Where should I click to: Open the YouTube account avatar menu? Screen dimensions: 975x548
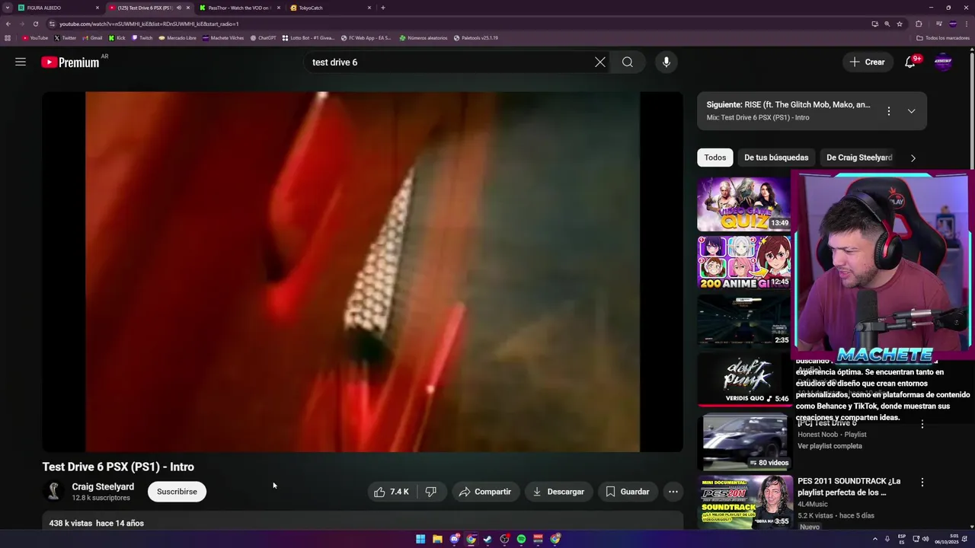943,62
